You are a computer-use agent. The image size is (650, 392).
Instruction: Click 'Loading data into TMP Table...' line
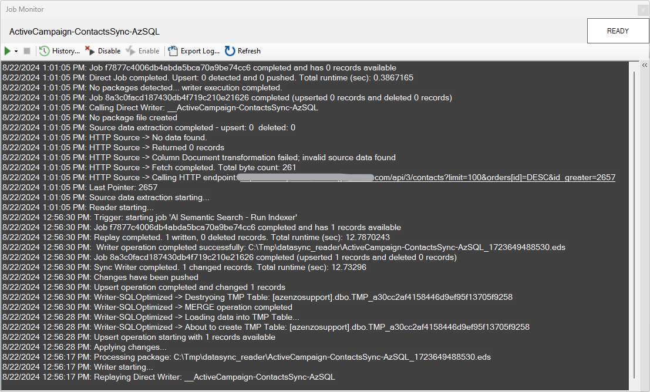(151, 317)
